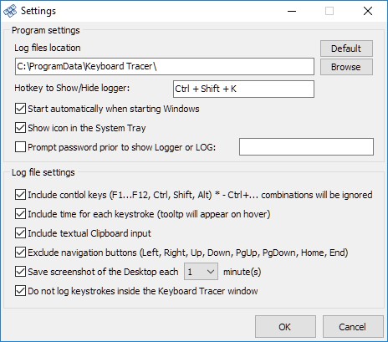Click the 'Program settings' group title
This screenshot has height=342, width=388.
(x=46, y=30)
